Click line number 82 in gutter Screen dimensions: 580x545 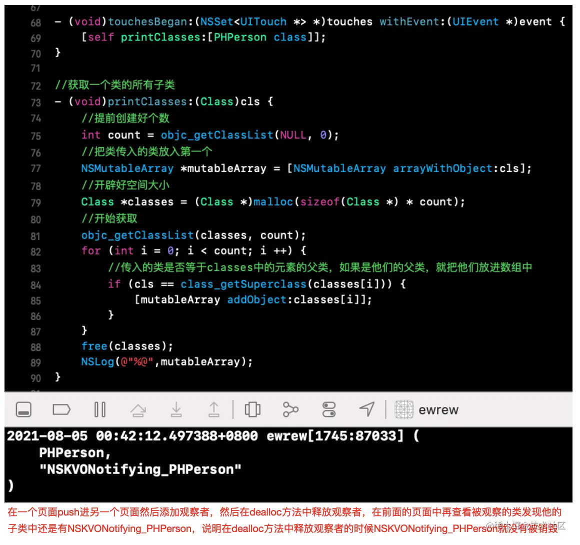(x=35, y=252)
